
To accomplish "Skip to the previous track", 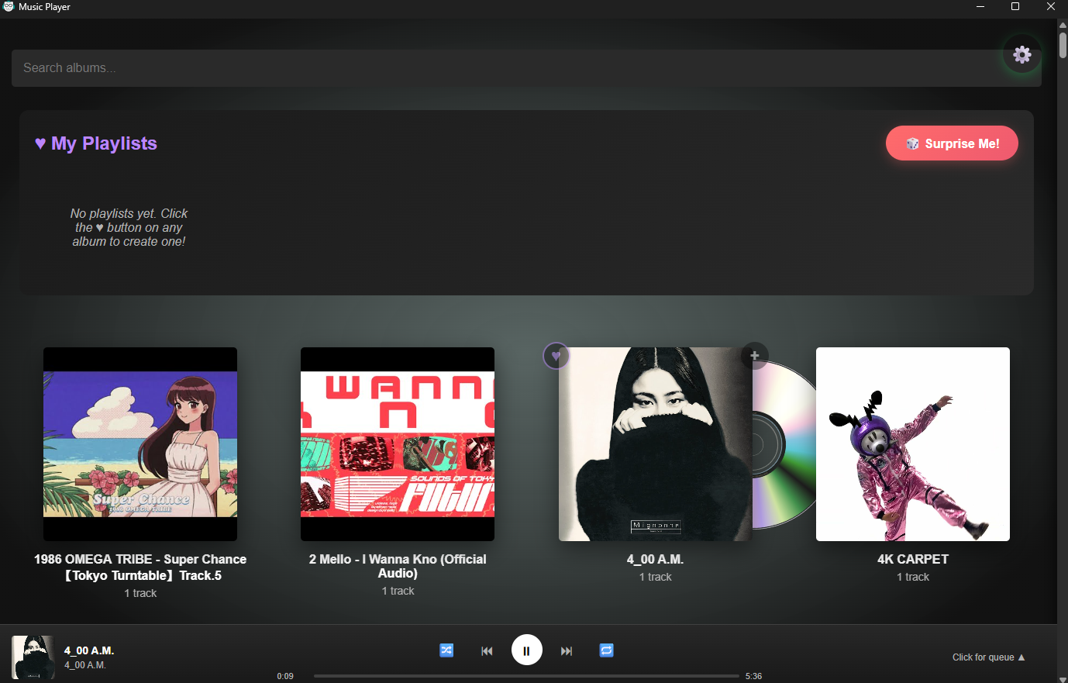I will [x=487, y=651].
